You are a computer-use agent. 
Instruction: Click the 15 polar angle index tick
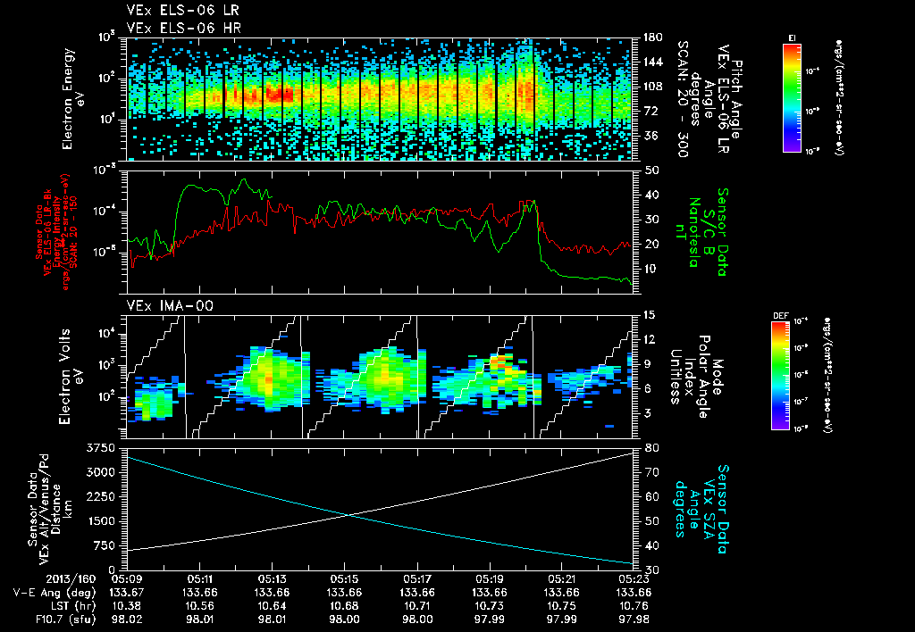tap(649, 315)
